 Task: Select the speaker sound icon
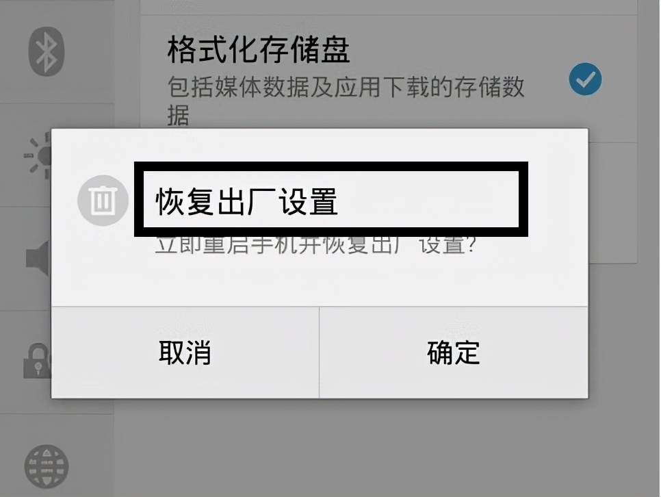(38, 258)
